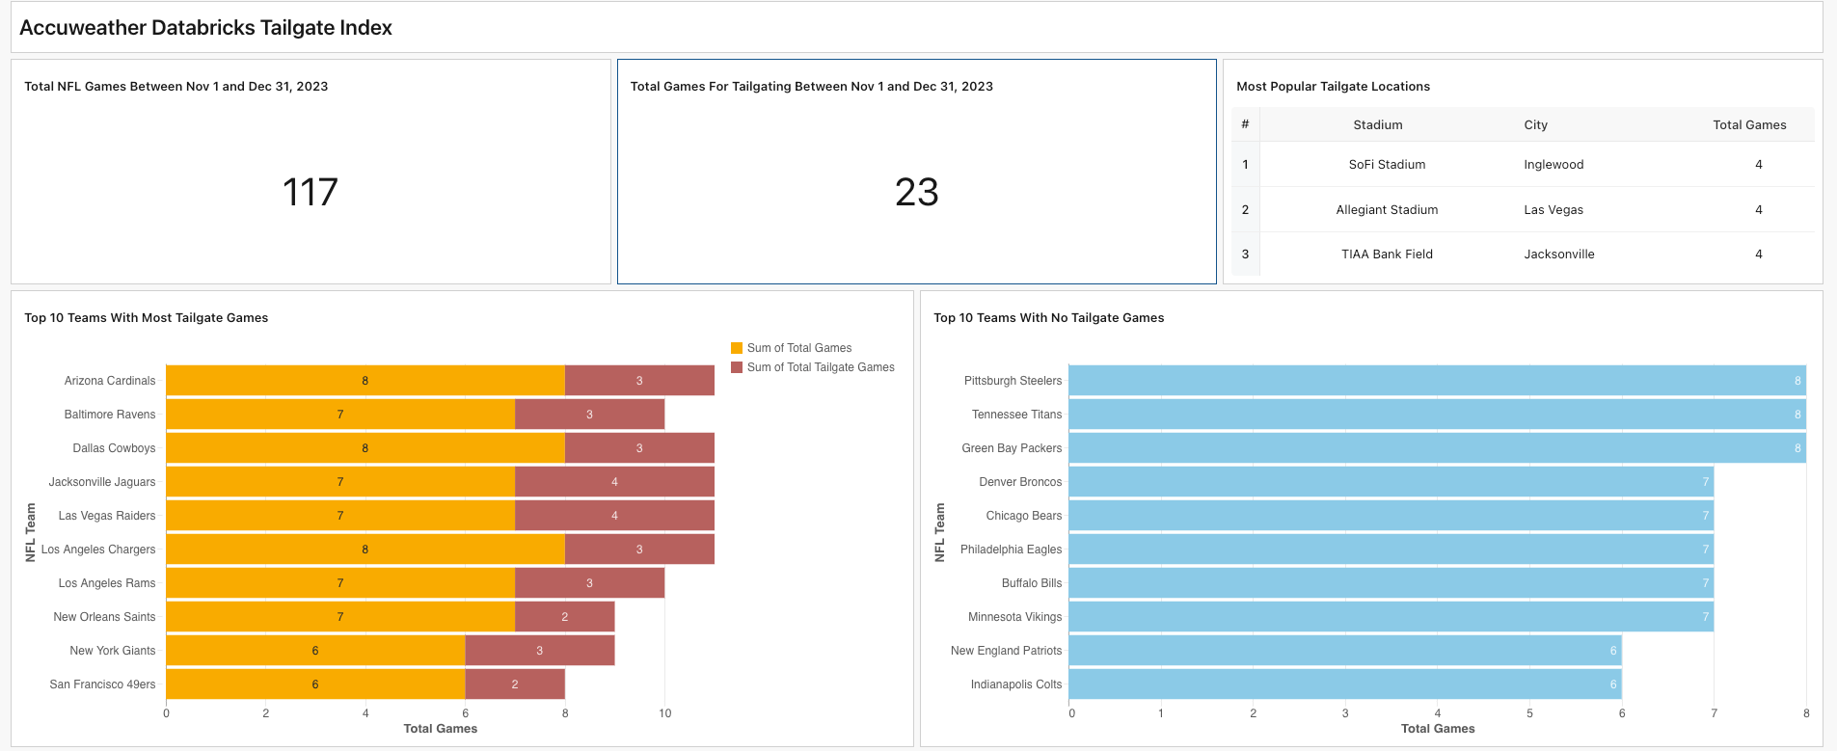Sort by the City column header

tap(1535, 124)
